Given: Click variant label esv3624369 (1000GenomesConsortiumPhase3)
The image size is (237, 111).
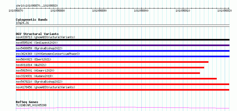Looking at the screenshot, I should coord(48,54).
